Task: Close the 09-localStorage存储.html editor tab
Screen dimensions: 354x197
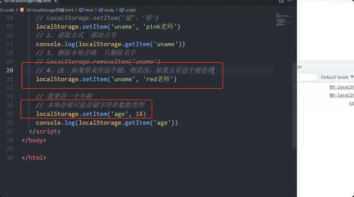Action: click(x=55, y=1)
